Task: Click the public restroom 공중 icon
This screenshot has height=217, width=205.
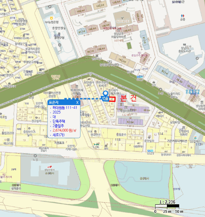Action: coord(183,16)
